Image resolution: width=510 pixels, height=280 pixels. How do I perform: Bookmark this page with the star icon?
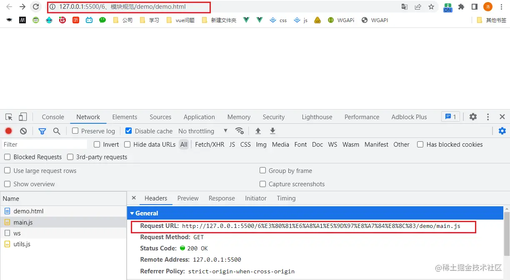pyautogui.click(x=431, y=7)
